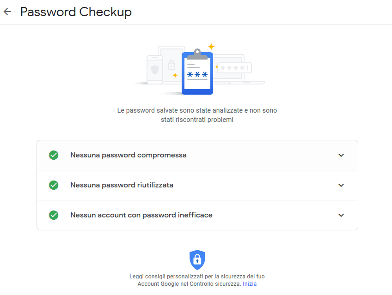392x295 pixels.
Task: Click the blue shield padlock icon
Action: [x=197, y=260]
